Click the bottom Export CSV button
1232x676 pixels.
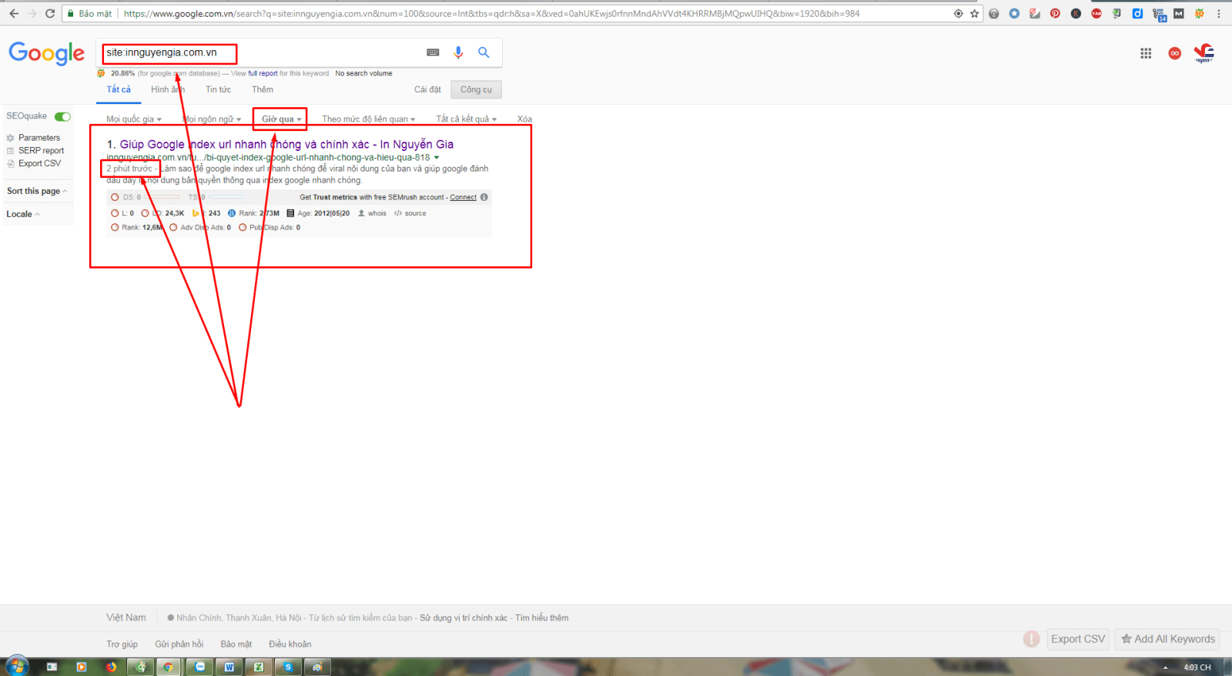tap(1078, 639)
